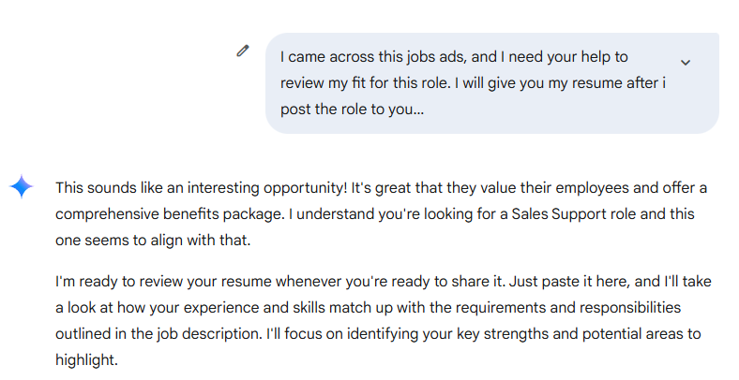The height and width of the screenshot is (380, 739).
Task: Click the user prompt message bubble
Action: [x=492, y=83]
